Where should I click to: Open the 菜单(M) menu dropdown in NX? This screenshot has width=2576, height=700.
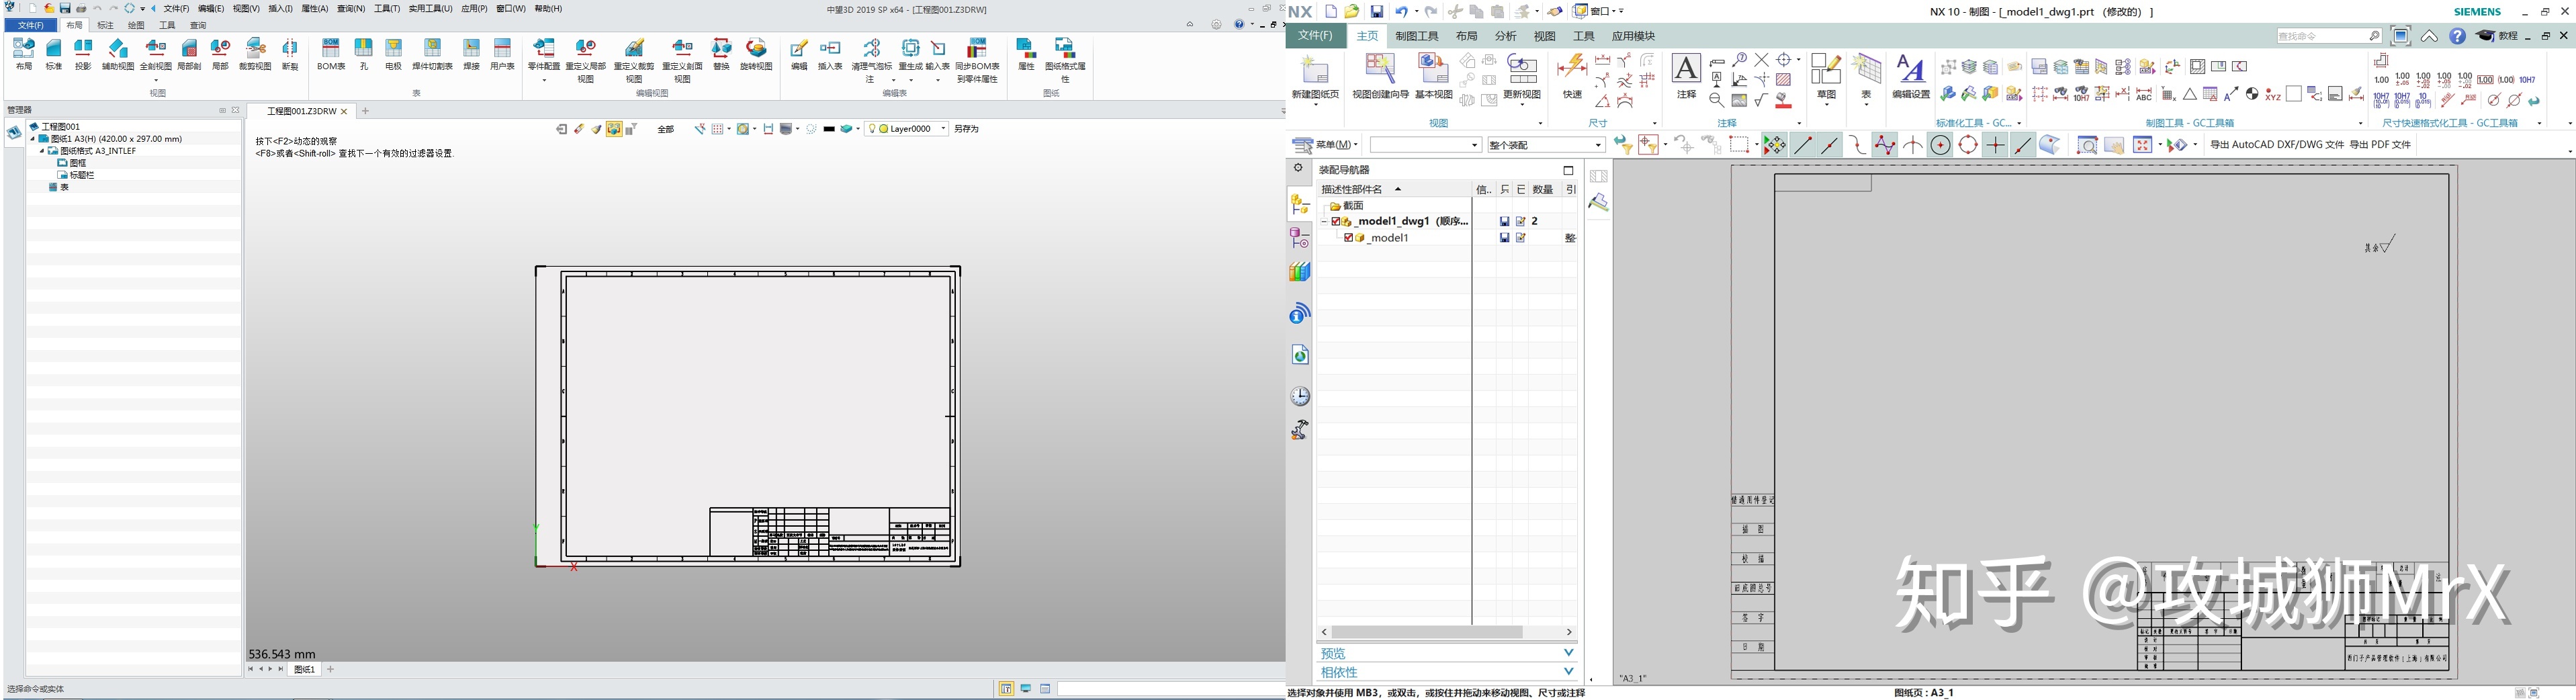coord(1326,145)
